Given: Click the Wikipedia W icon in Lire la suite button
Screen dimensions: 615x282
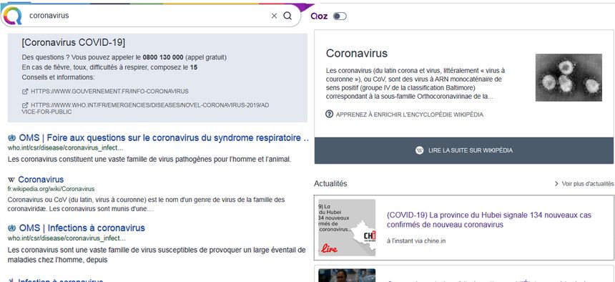Looking at the screenshot, I should click(x=420, y=150).
